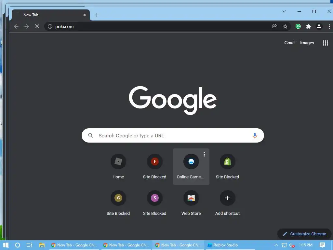Open the network status tray icon
This screenshot has height=250, width=333.
click(x=284, y=245)
